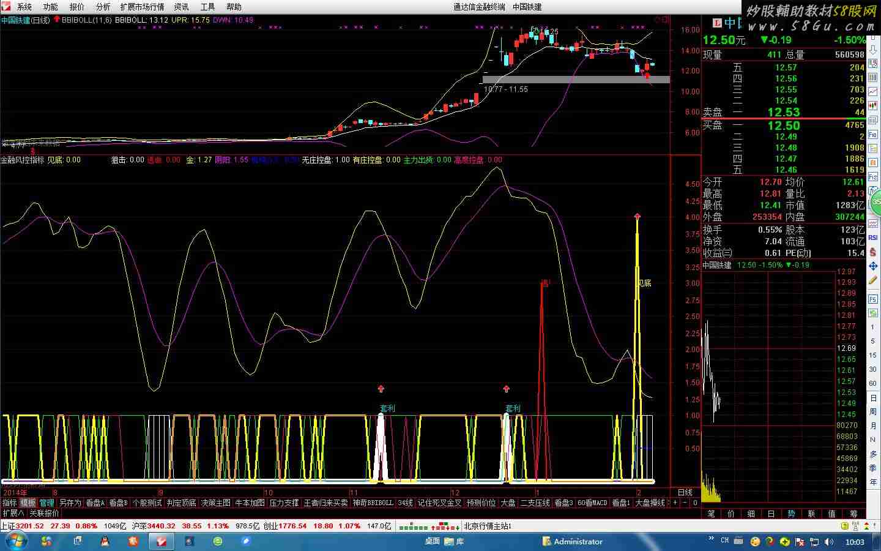Screen dimensions: 881x551
Task: Switch to the 筹 tab
Action: click(853, 514)
